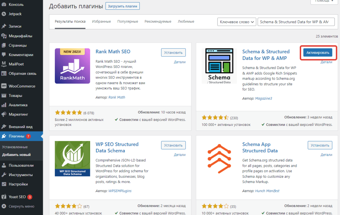
Task: Expand the Помощь help dropdown
Action: click(x=324, y=1)
